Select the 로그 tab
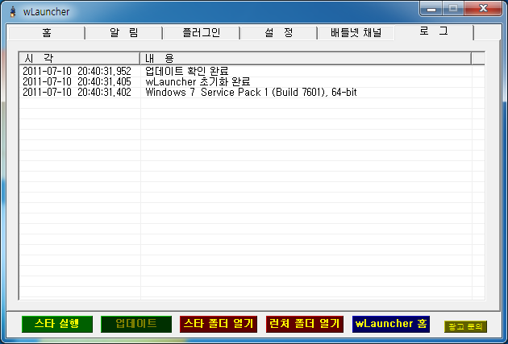This screenshot has height=344, width=508. (434, 32)
